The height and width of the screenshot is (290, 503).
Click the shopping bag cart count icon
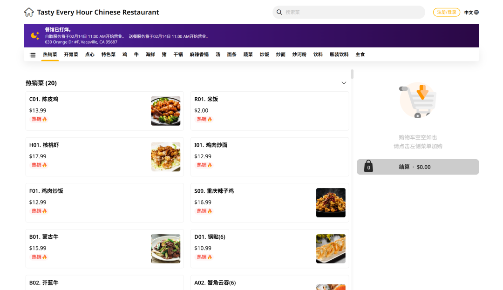pyautogui.click(x=368, y=167)
